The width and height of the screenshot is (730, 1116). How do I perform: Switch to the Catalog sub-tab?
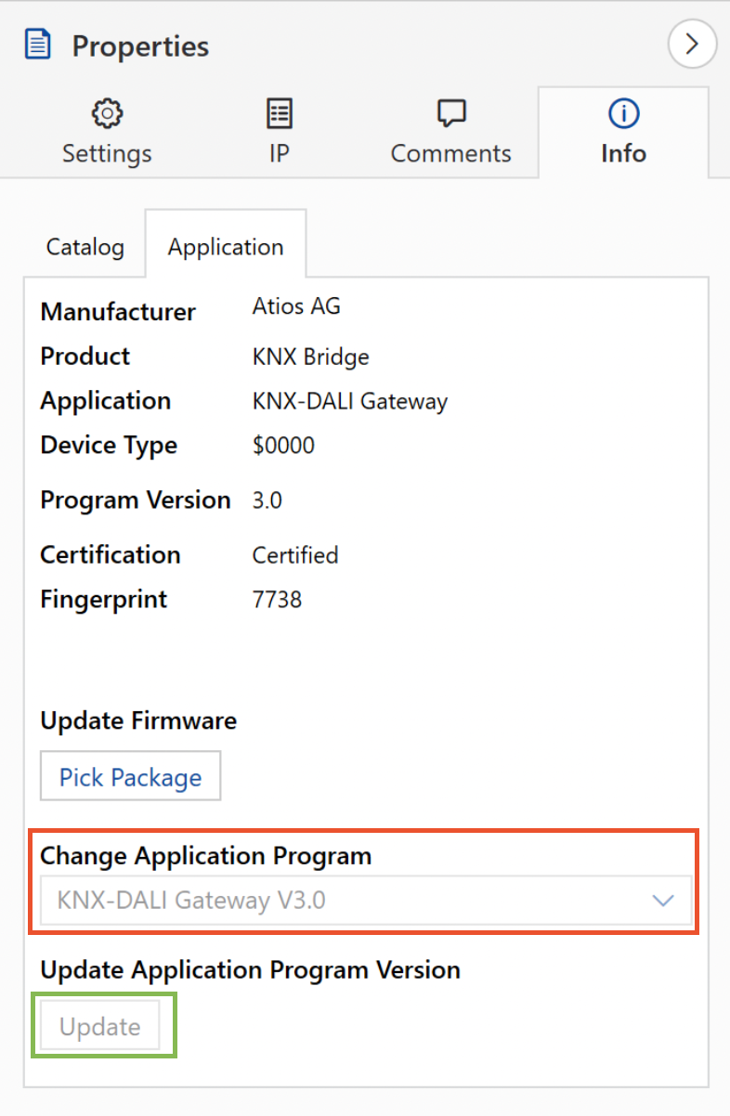point(85,247)
